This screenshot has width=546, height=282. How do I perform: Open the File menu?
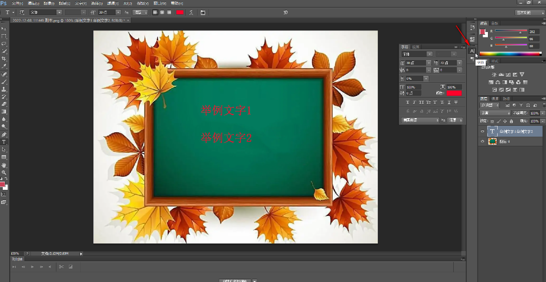click(17, 3)
